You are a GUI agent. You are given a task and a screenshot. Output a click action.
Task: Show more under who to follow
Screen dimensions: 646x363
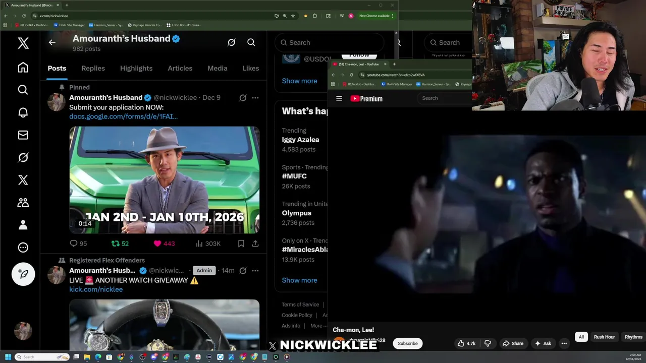(x=299, y=81)
